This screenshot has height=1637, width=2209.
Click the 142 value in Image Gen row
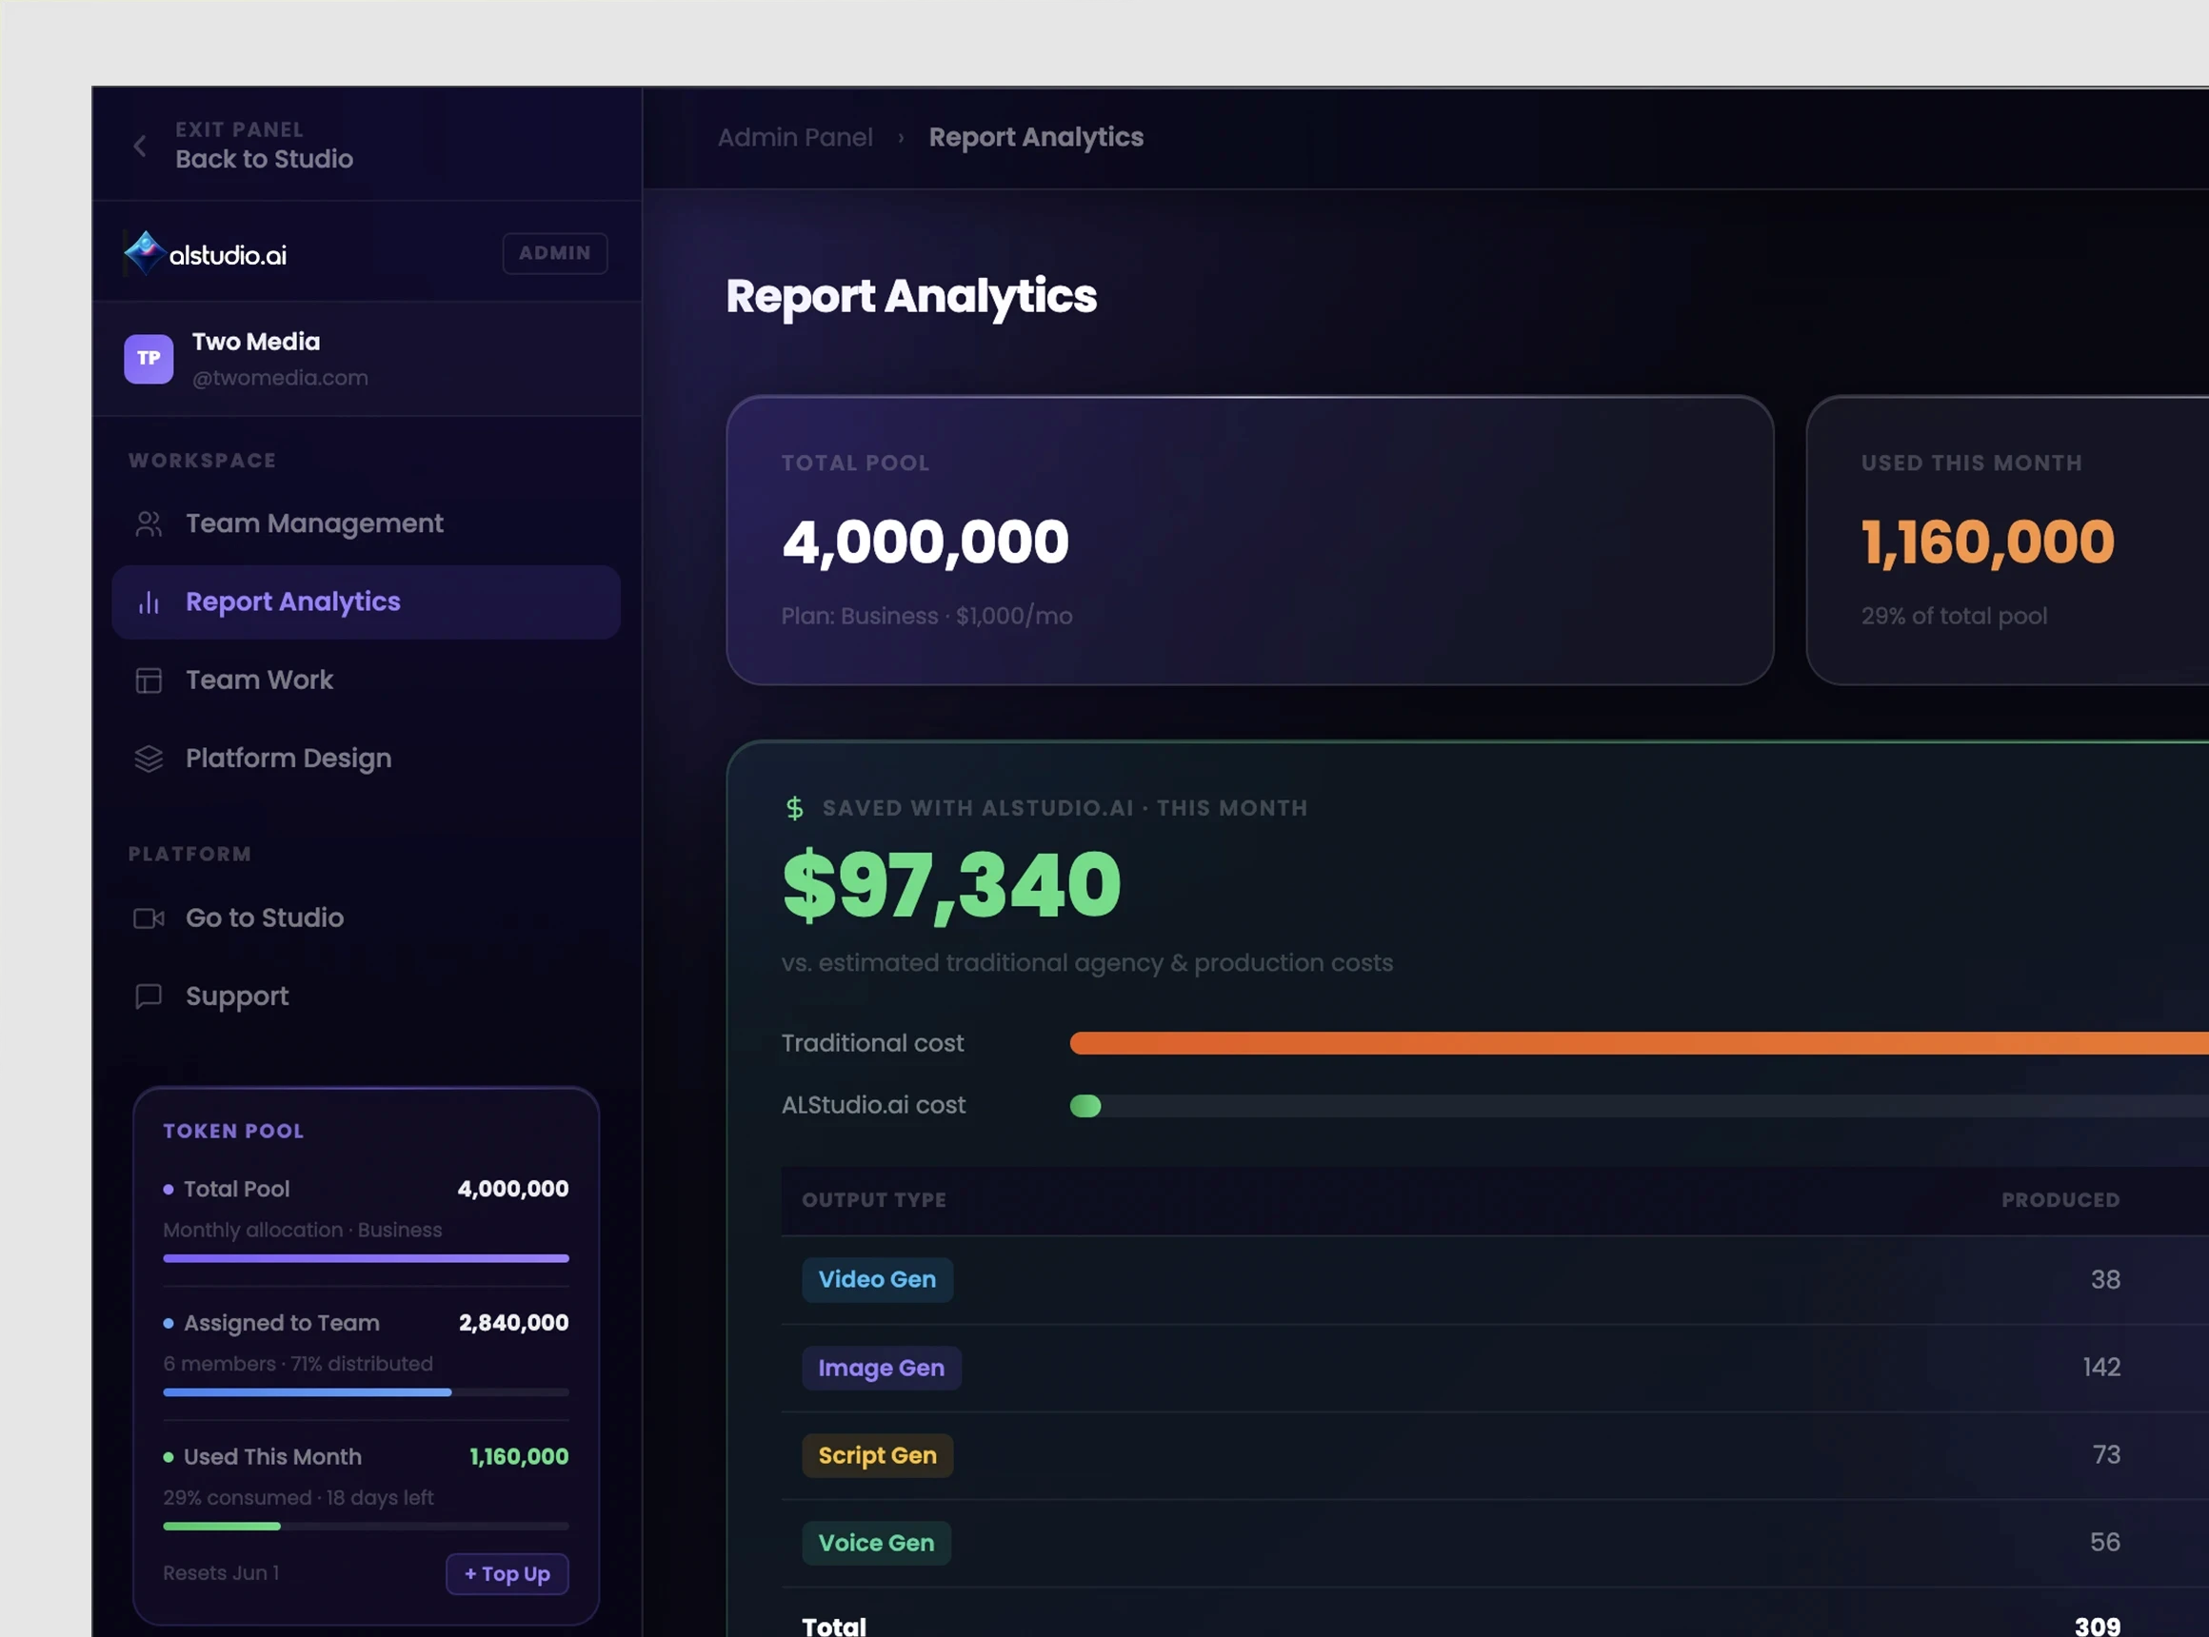click(2100, 1368)
